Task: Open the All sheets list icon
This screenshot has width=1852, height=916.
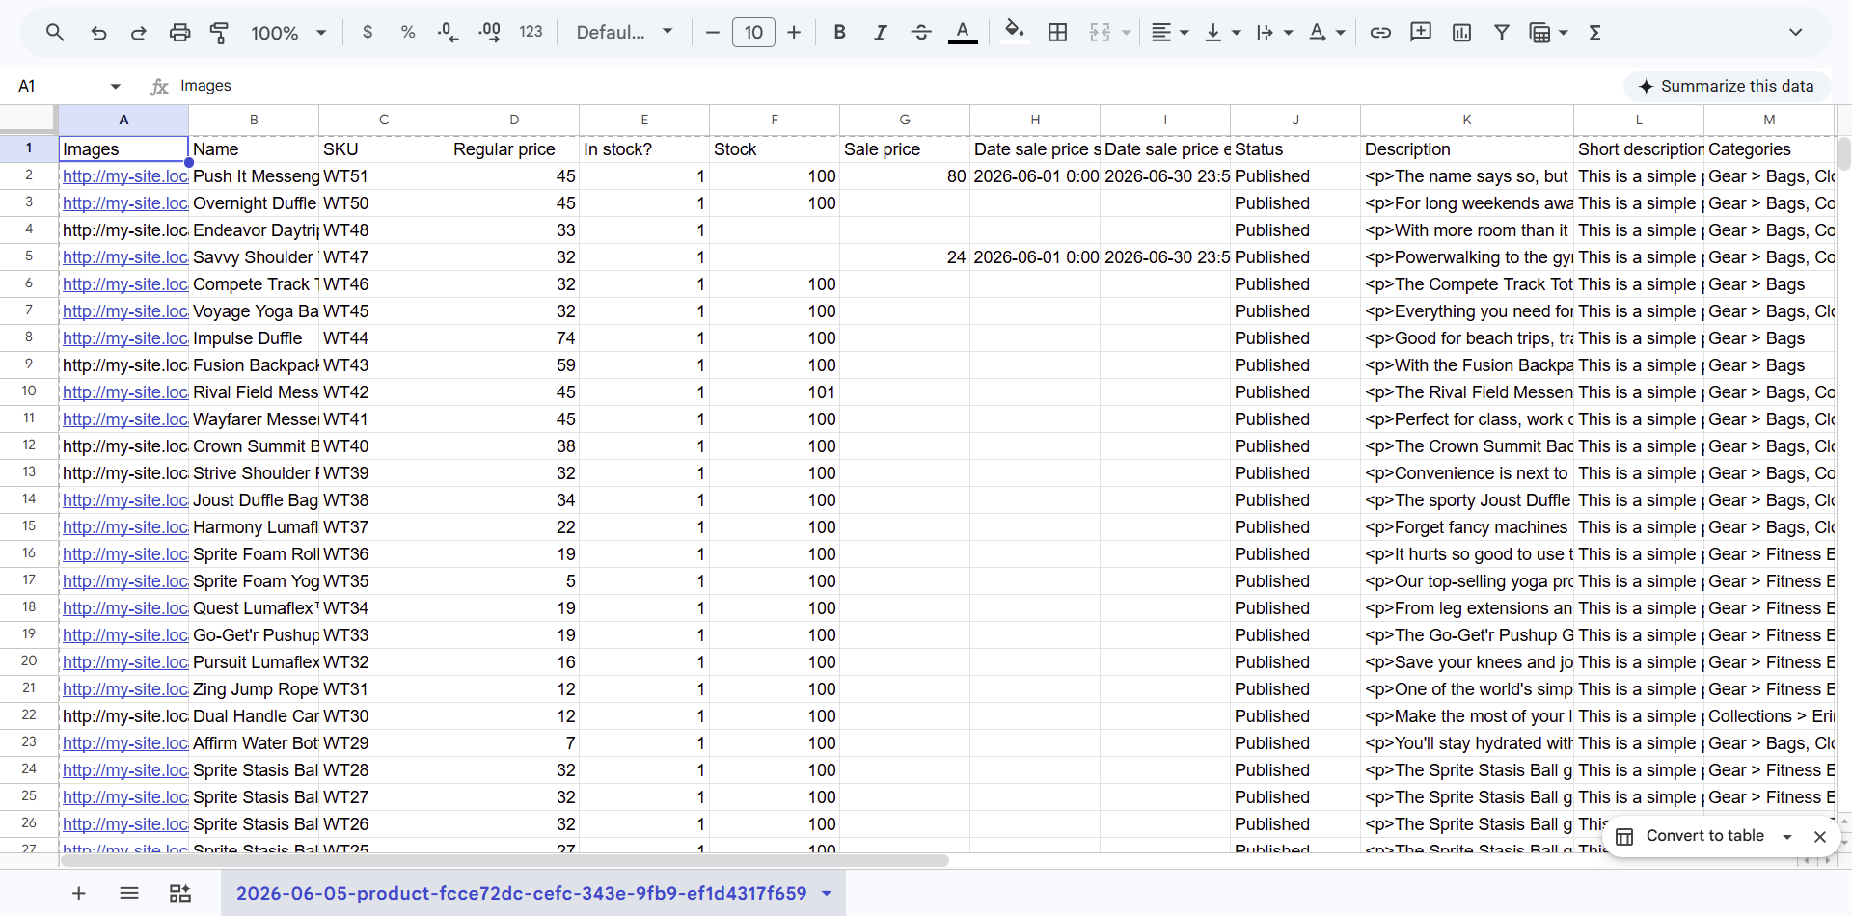Action: (x=129, y=893)
